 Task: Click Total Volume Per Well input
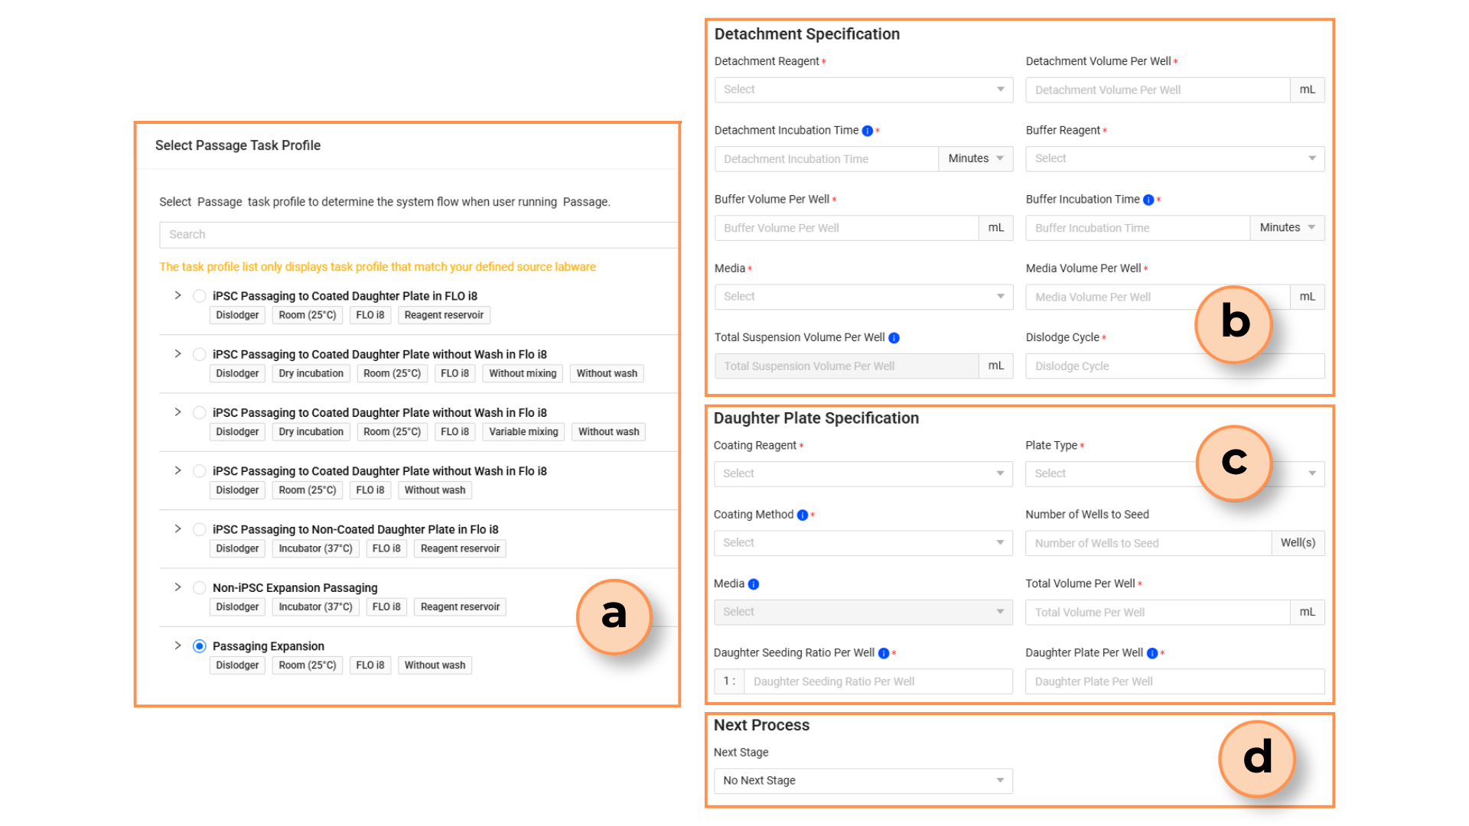point(1158,612)
